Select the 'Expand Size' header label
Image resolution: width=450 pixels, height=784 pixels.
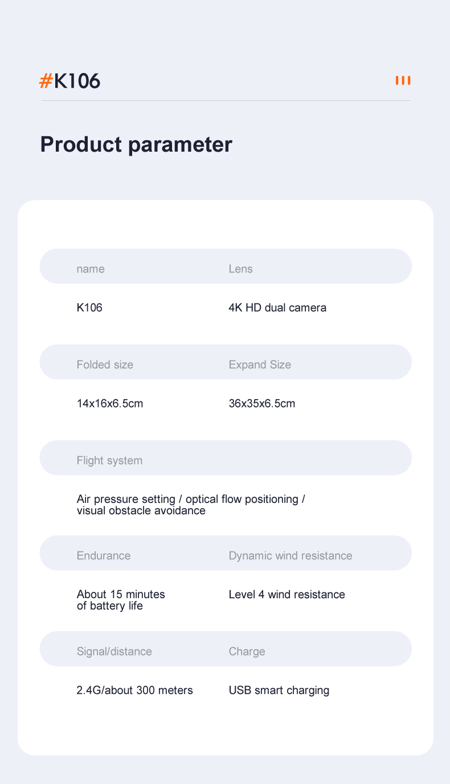click(x=260, y=364)
